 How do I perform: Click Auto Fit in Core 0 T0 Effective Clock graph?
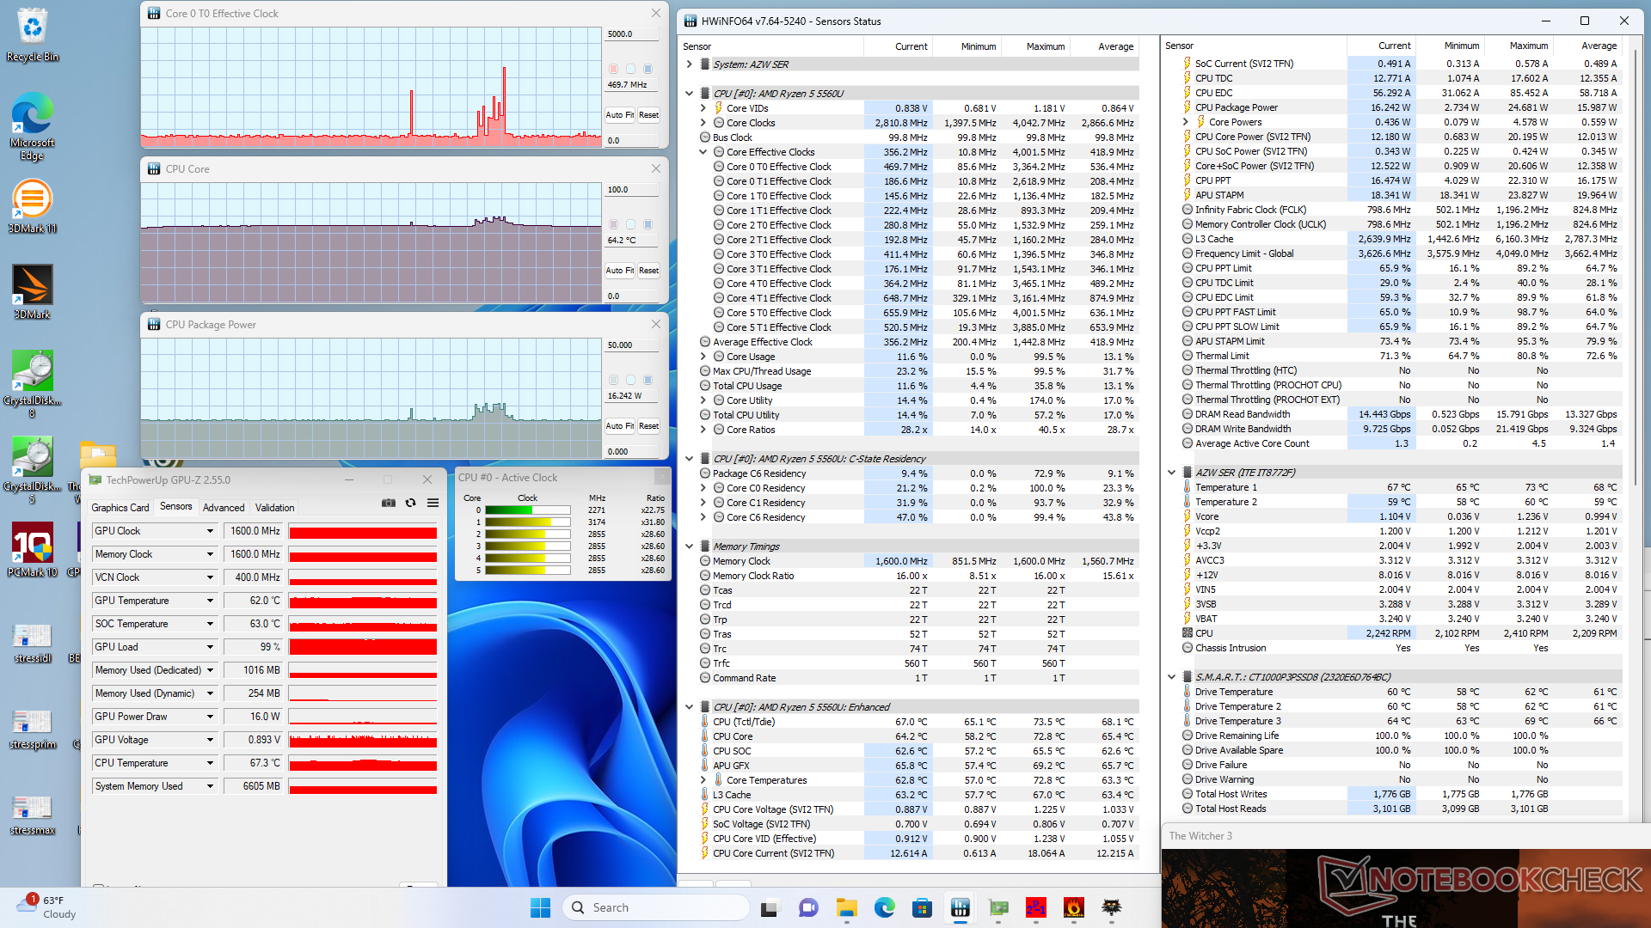click(x=619, y=115)
